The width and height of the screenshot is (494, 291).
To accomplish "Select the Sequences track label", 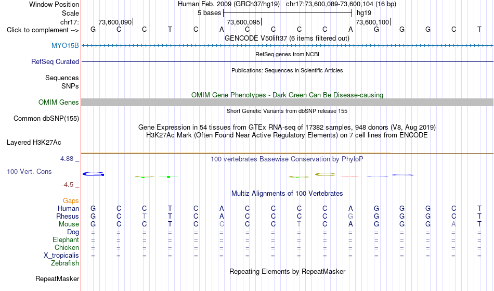I will [62, 78].
